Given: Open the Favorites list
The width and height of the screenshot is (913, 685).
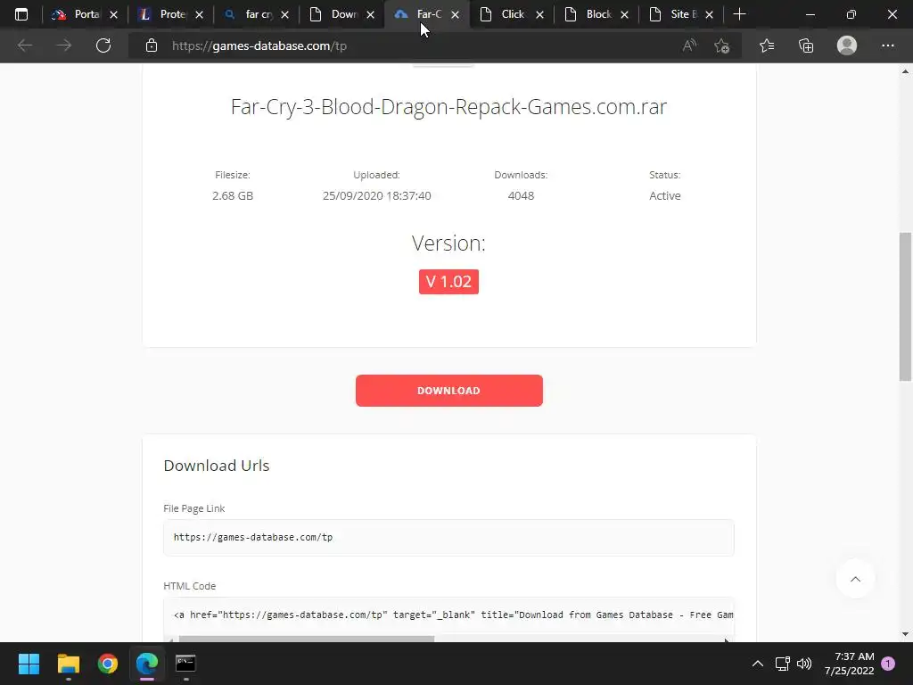Looking at the screenshot, I should click(x=767, y=45).
